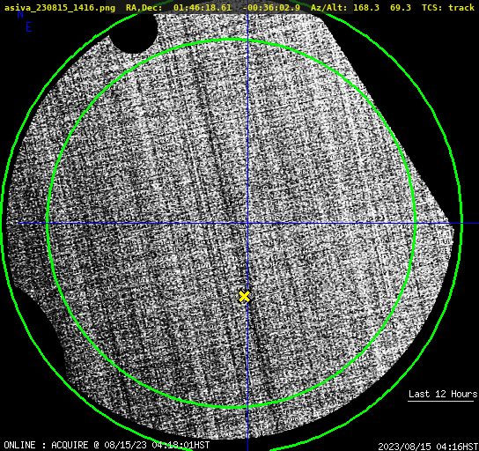
Task: Select the declination value -00:36:02.9
Action: (271, 7)
